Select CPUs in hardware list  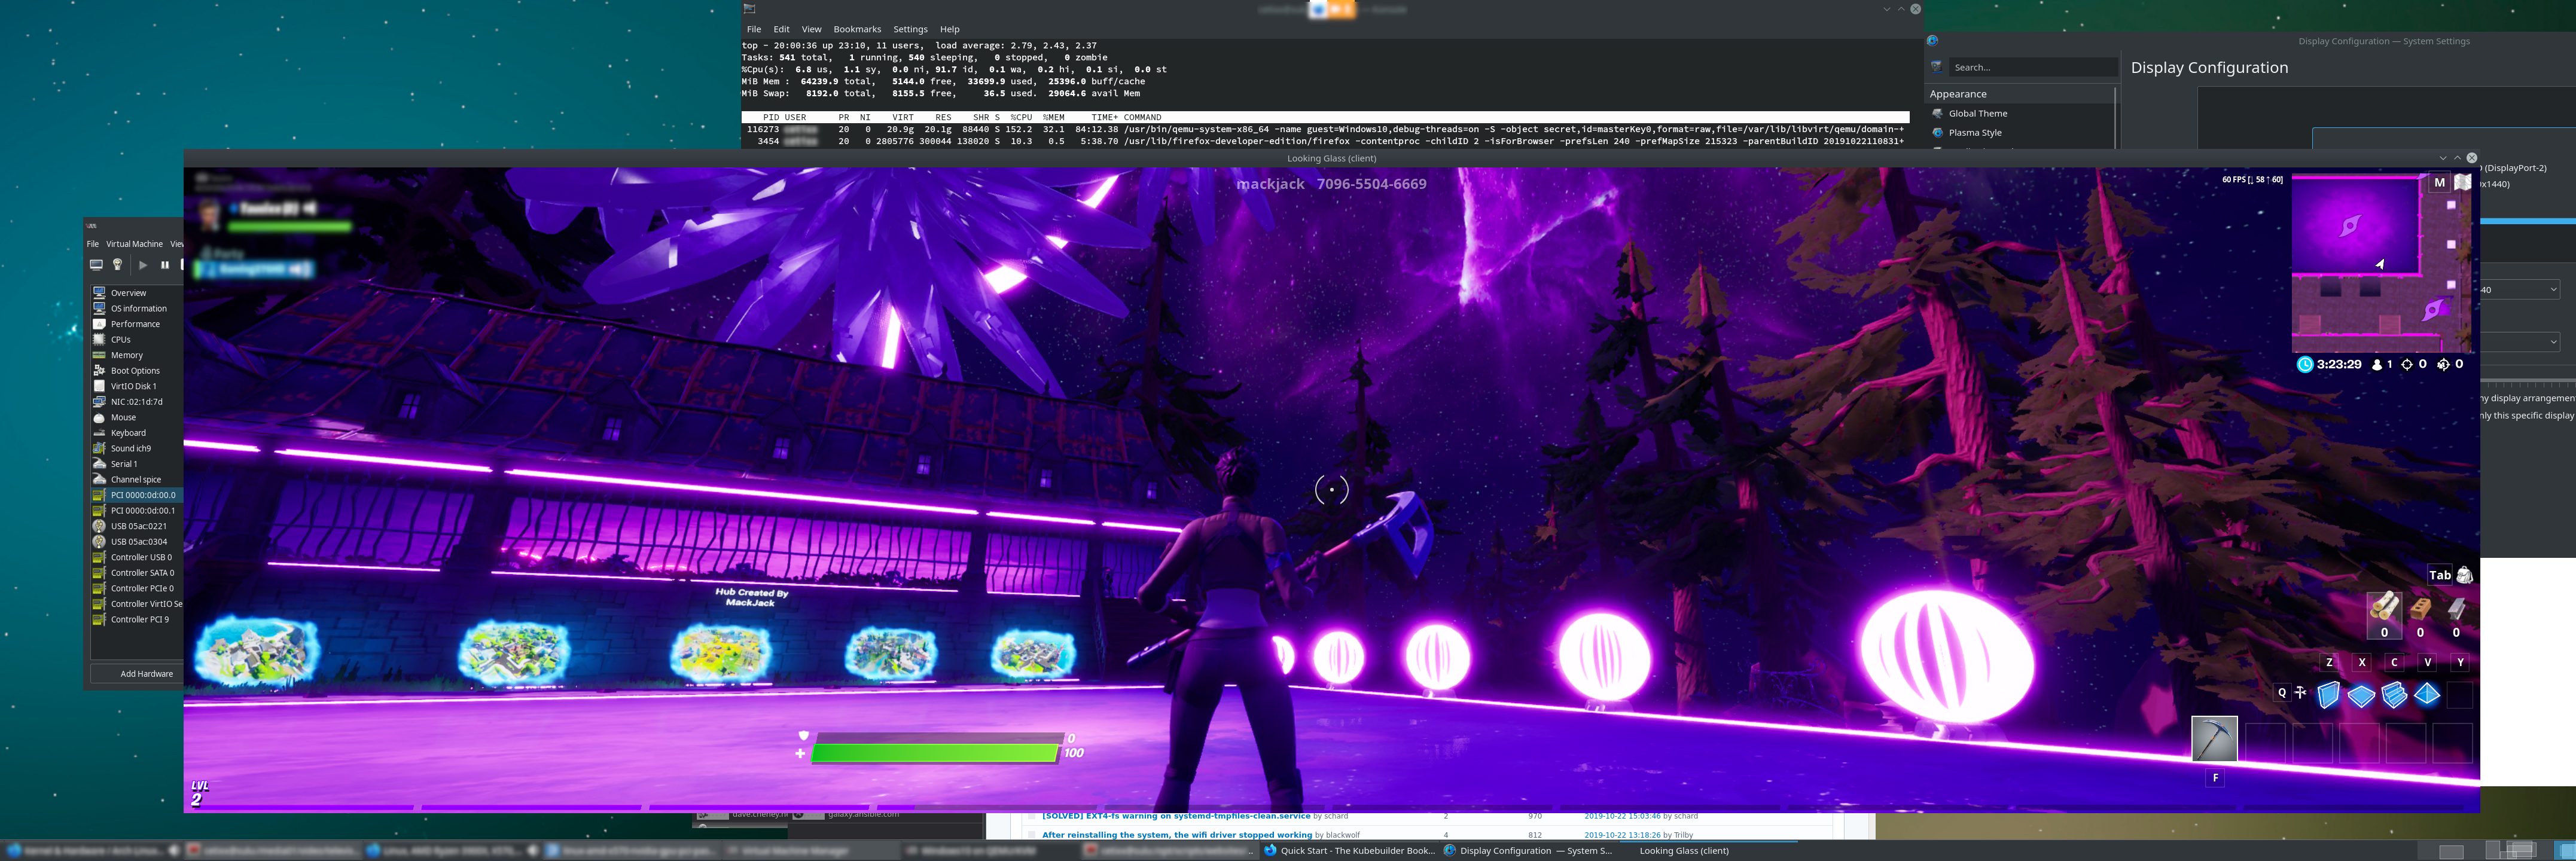coord(137,340)
